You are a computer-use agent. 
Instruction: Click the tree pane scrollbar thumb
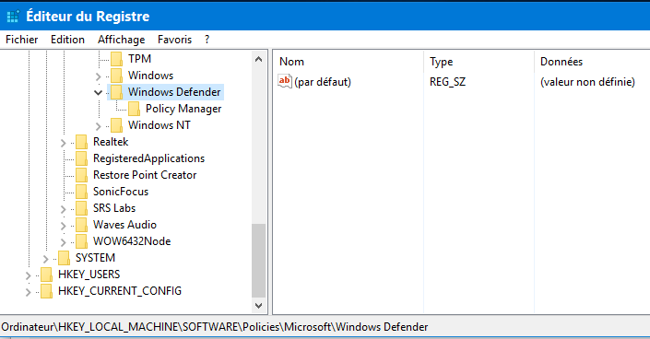click(259, 261)
